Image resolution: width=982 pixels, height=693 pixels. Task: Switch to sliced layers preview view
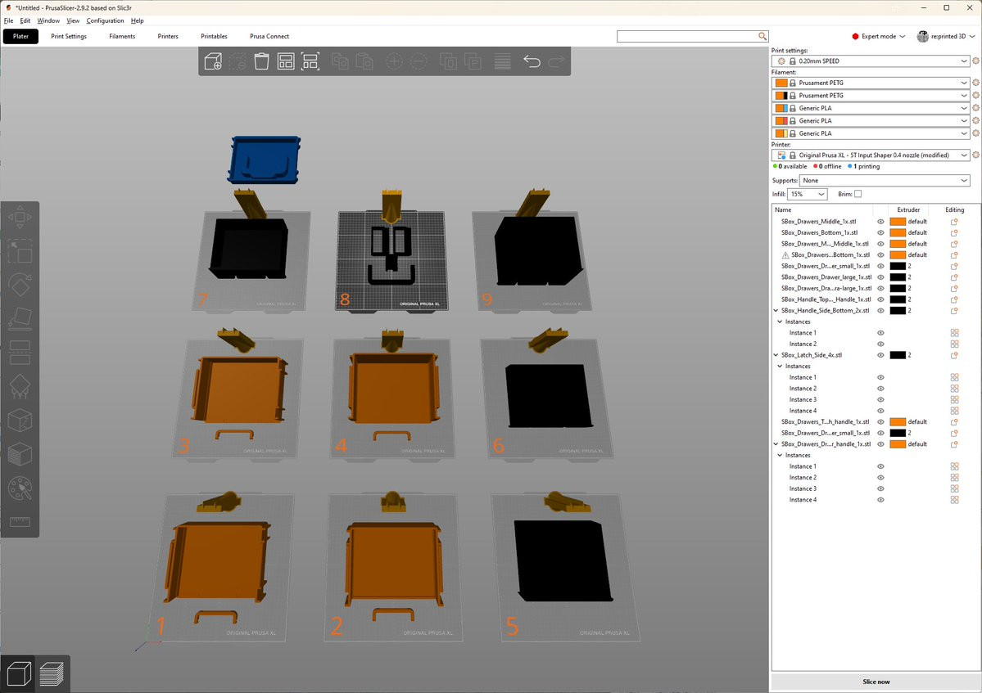coord(52,674)
